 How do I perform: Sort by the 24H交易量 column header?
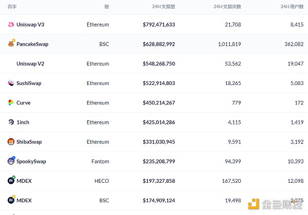point(163,7)
